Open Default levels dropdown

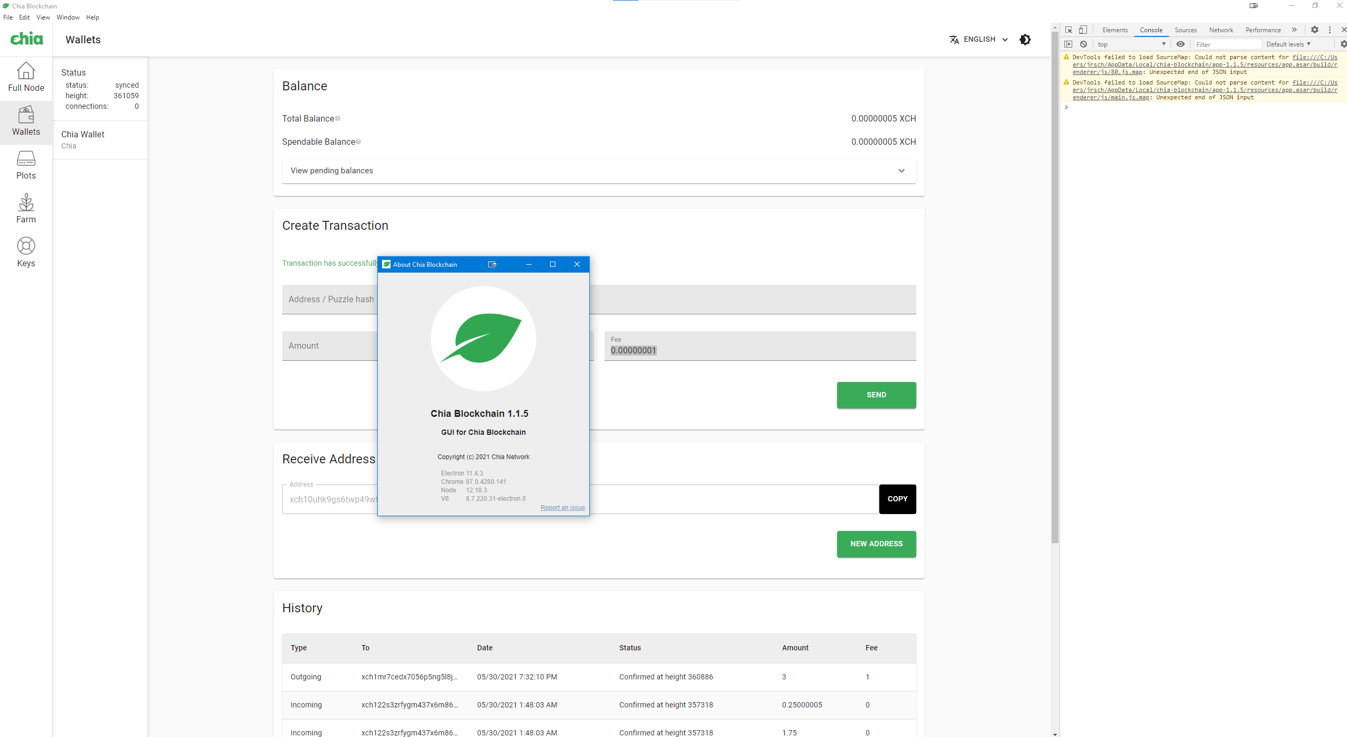tap(1288, 44)
